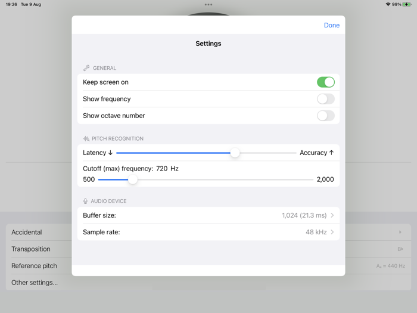This screenshot has width=417, height=313.
Task: Click the microphone icon beside AUDIO DEVICE
Action: pyautogui.click(x=85, y=202)
